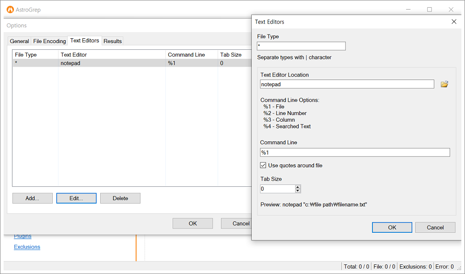Click the Tab Size column header
The height and width of the screenshot is (274, 465).
234,55
